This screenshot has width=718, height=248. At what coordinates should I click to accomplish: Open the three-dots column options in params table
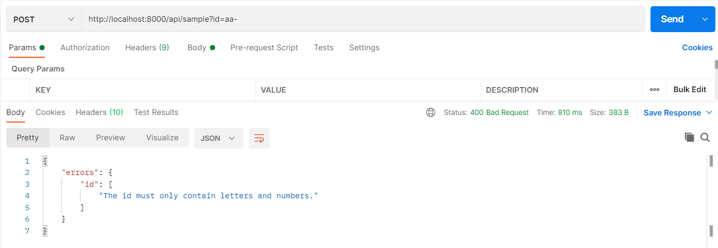tap(655, 90)
